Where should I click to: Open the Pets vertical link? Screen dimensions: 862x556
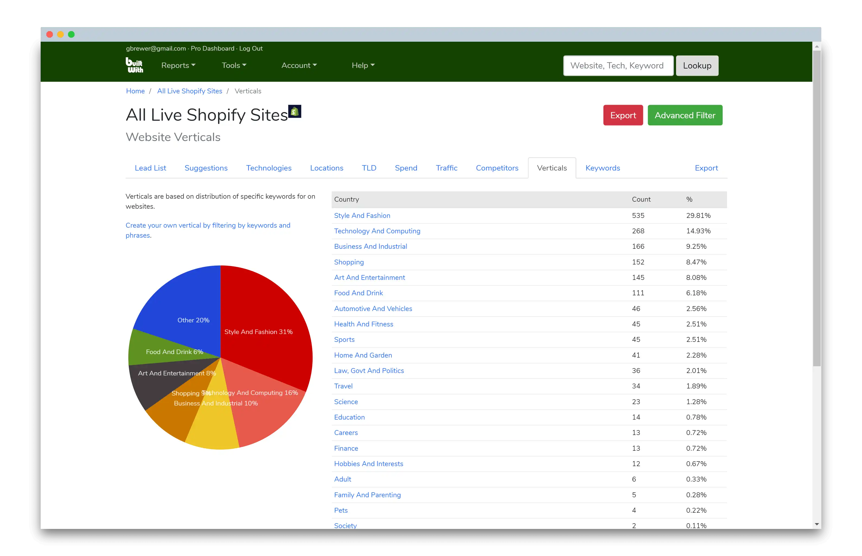[340, 511]
